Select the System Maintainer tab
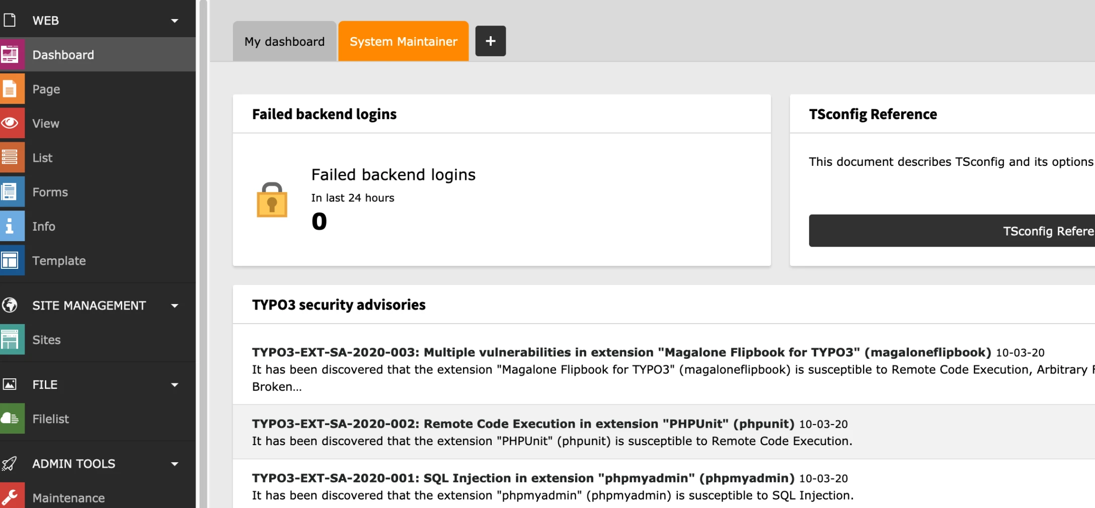1095x508 pixels. pyautogui.click(x=404, y=41)
